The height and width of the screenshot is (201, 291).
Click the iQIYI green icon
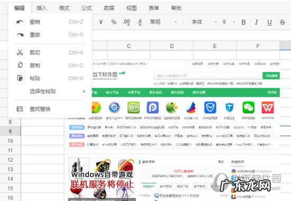pyautogui.click(x=133, y=107)
